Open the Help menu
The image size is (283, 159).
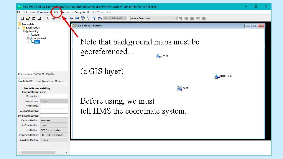click(108, 12)
